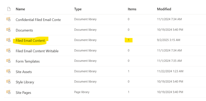206x101 pixels.
Task: Click Document library type in Form Templates row
Action: [85, 61]
